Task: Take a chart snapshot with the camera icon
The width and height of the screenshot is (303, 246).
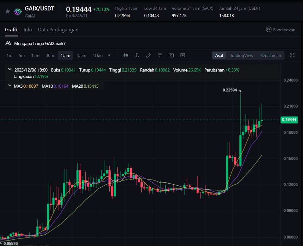Action: (x=171, y=55)
